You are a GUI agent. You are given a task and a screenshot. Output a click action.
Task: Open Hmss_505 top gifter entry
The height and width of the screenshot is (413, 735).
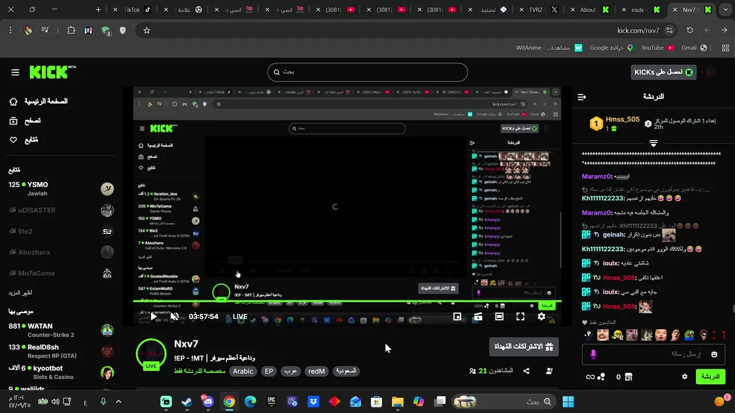[x=616, y=123]
